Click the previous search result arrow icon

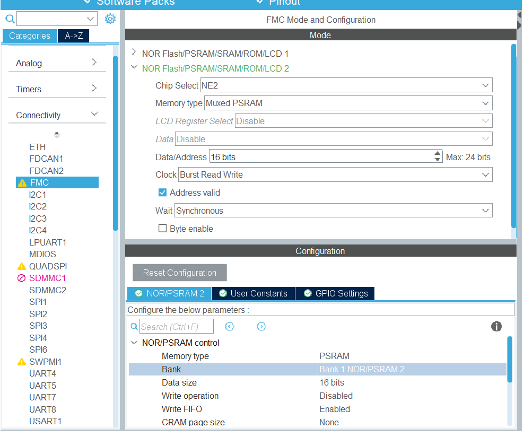coord(230,326)
